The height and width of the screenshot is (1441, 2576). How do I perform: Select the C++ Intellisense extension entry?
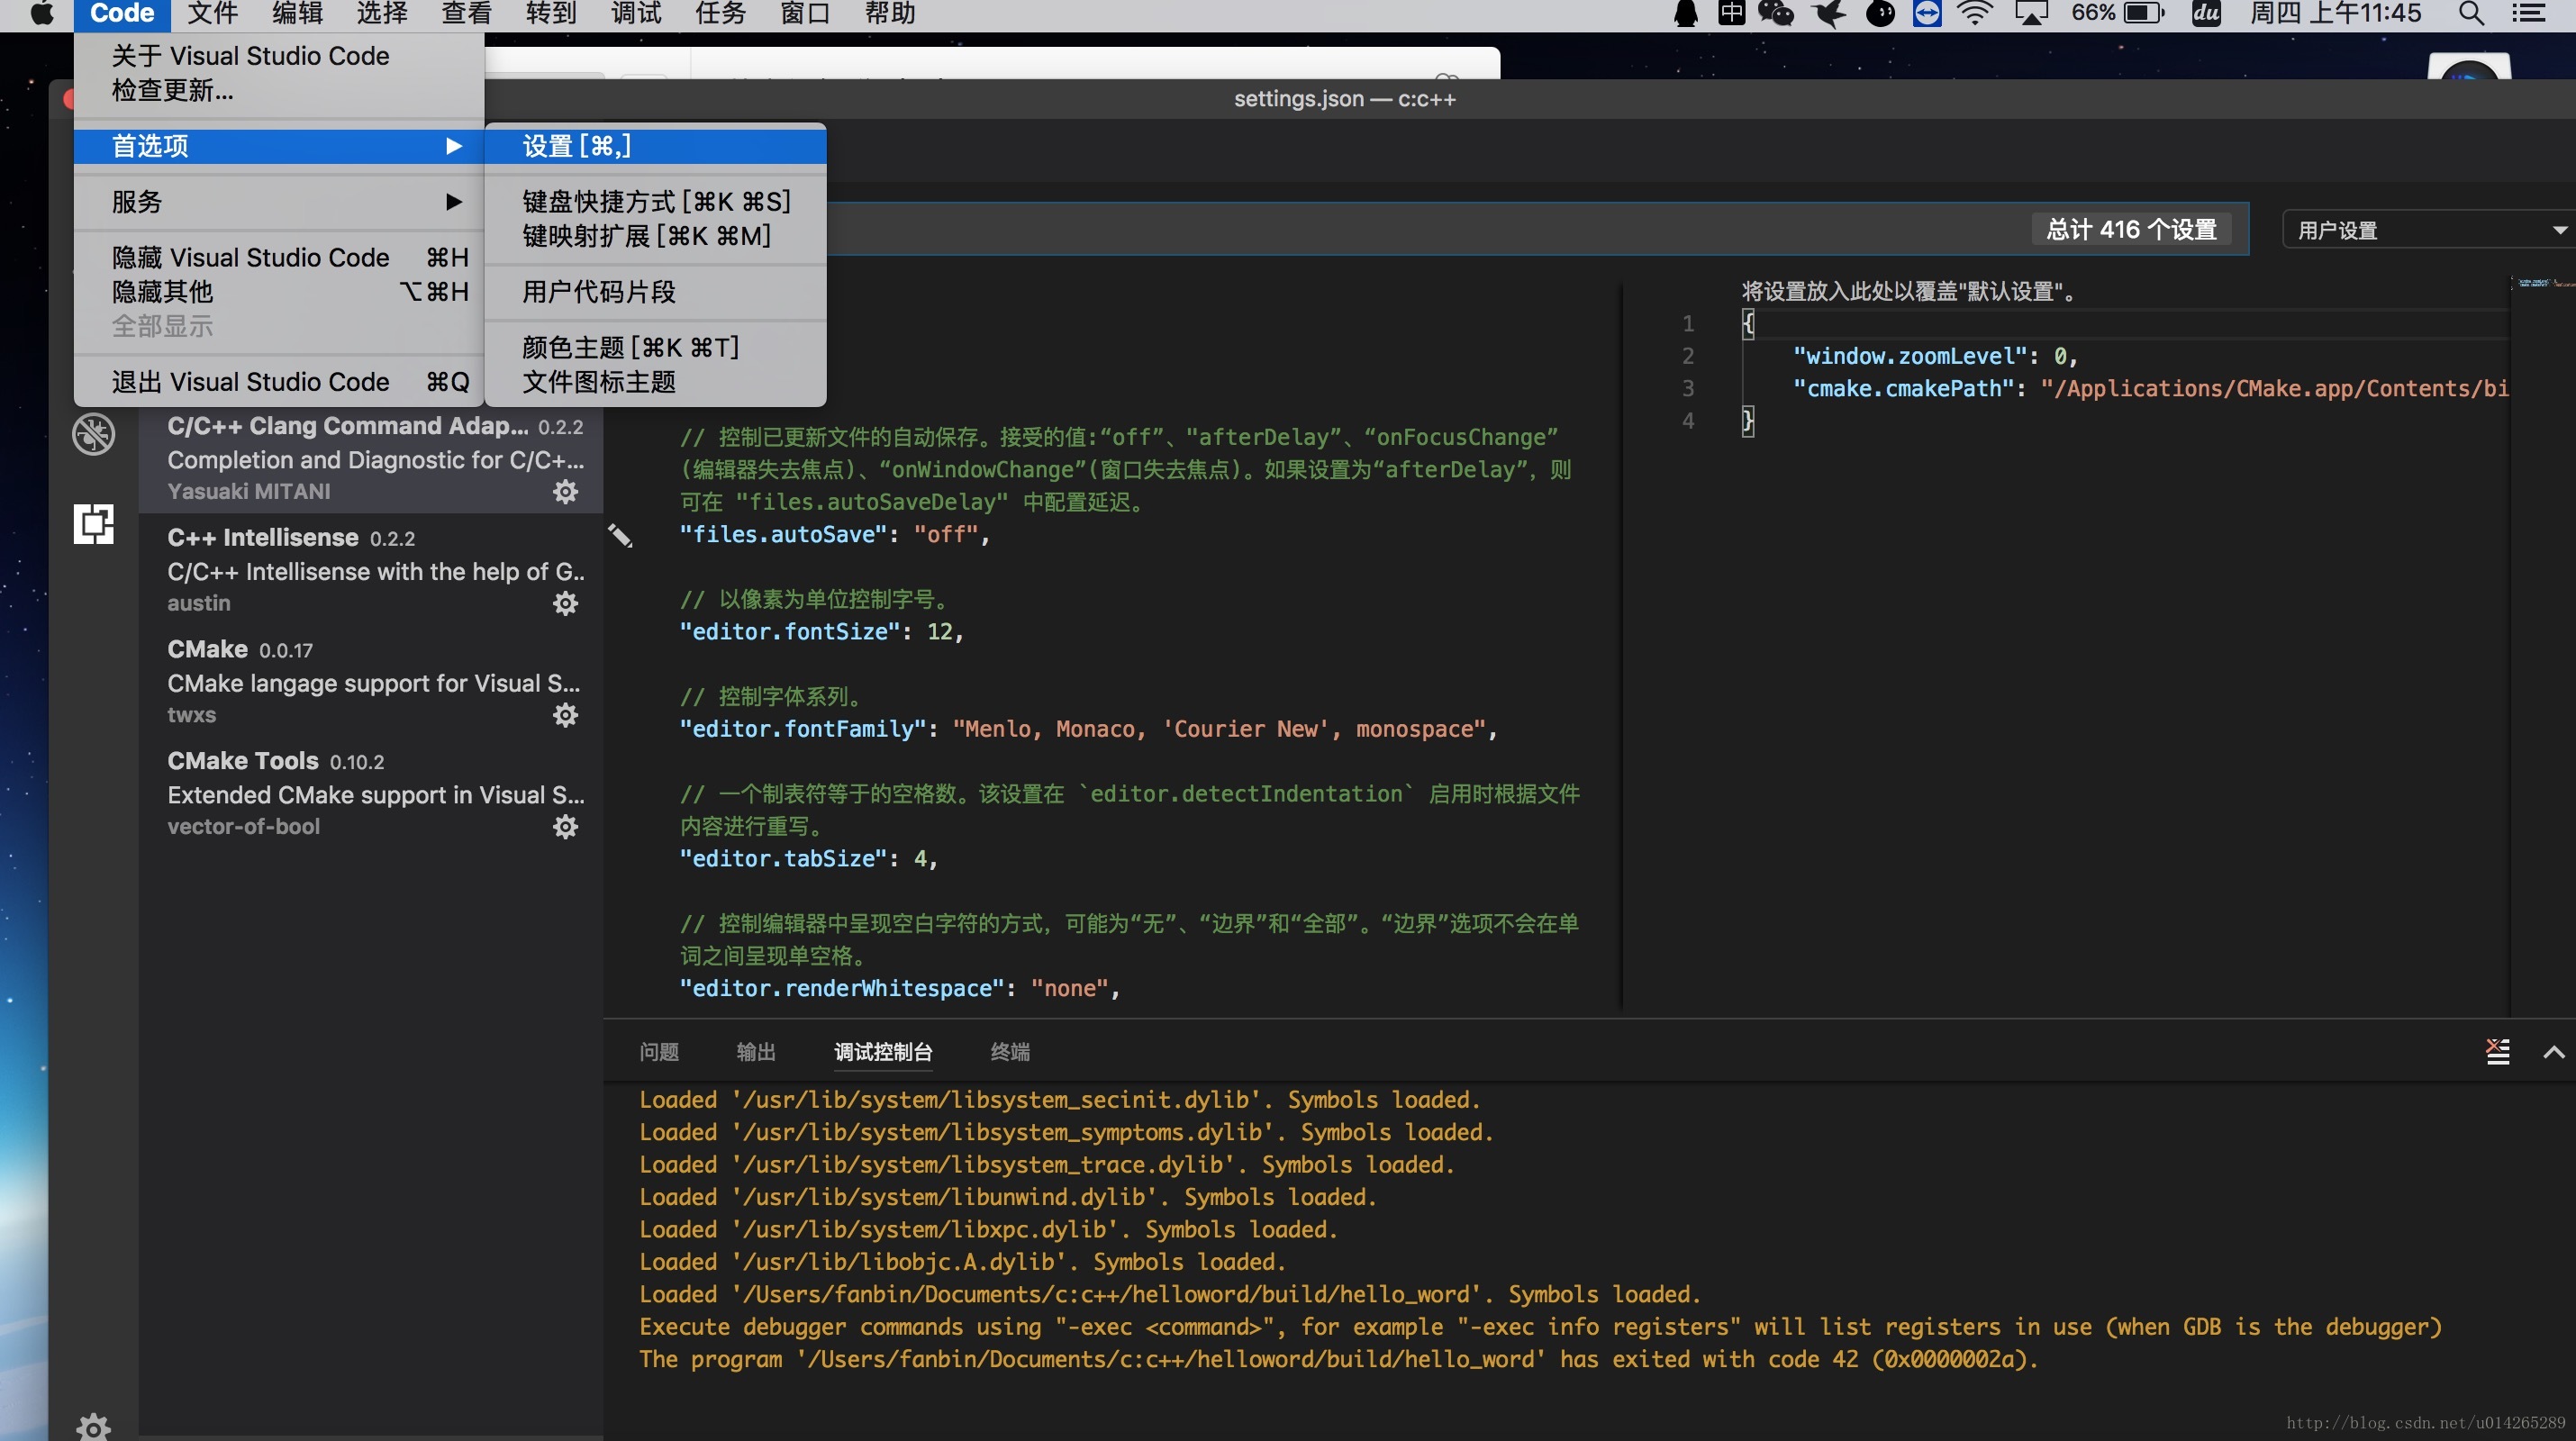click(371, 569)
